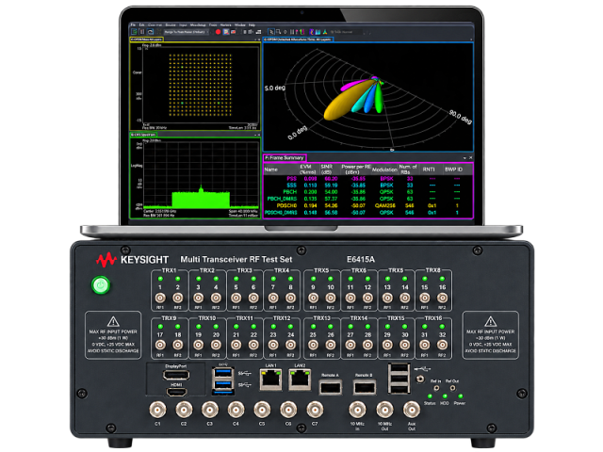Click the red Record button in toolbar
Screen dimensions: 603x452
tap(218, 32)
